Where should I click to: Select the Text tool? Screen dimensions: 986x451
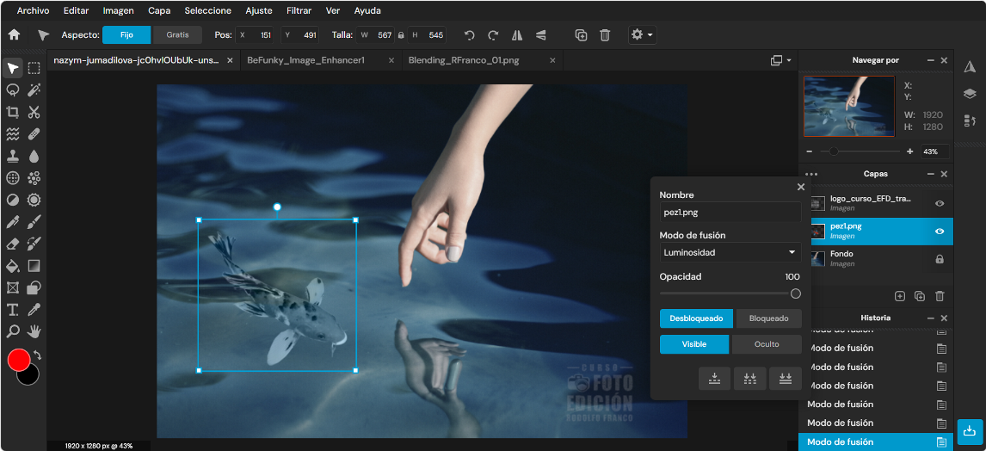coord(12,309)
